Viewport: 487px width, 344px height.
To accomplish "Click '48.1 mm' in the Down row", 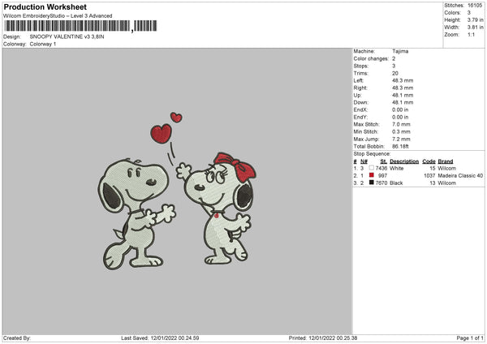I will click(x=403, y=102).
